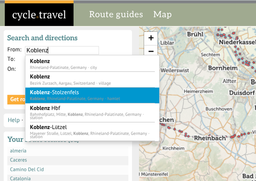
Task: Choose the highlighted Koblenz-Stolzenfels suggestion
Action: click(92, 95)
